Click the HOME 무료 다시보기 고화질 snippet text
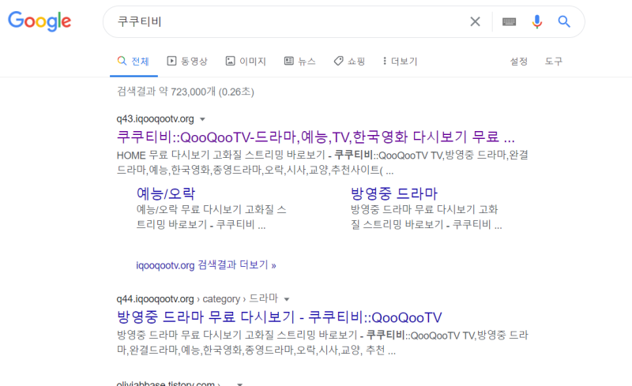632x386 pixels. [322, 163]
